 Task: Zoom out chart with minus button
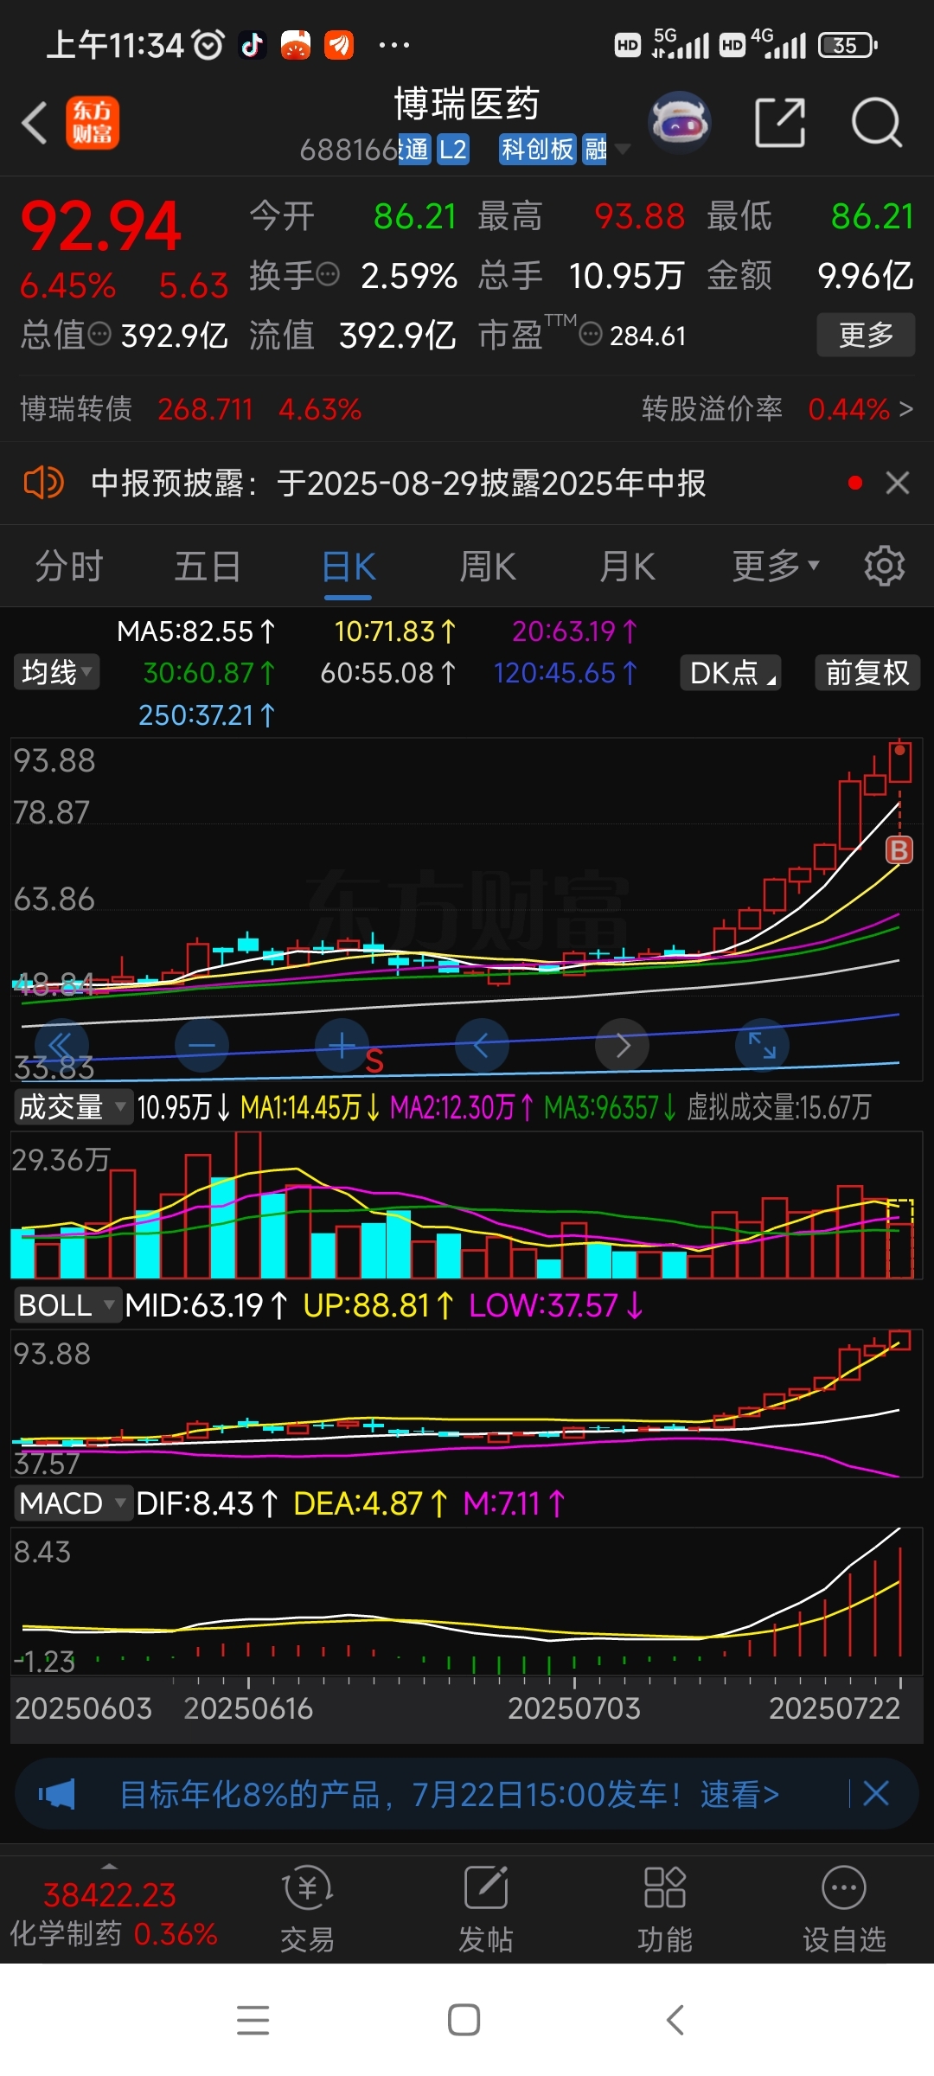202,1046
